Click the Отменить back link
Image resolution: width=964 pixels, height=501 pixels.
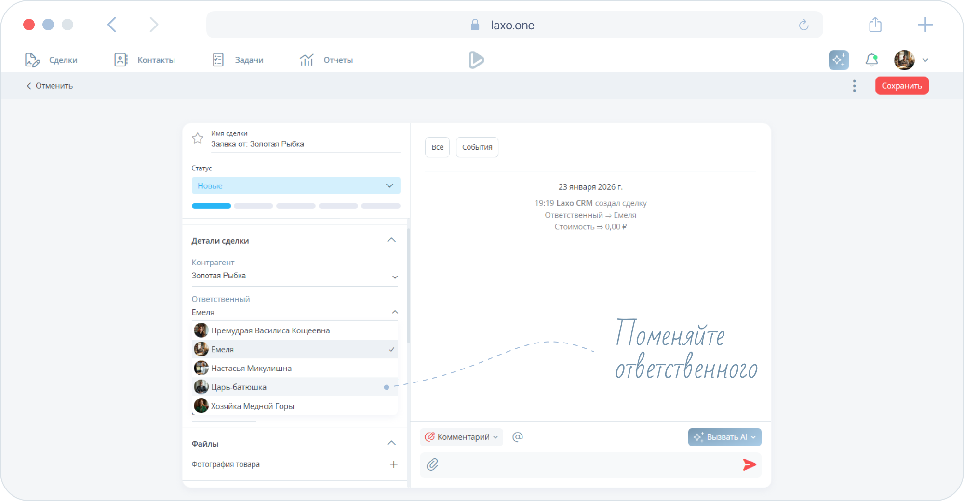pos(50,86)
